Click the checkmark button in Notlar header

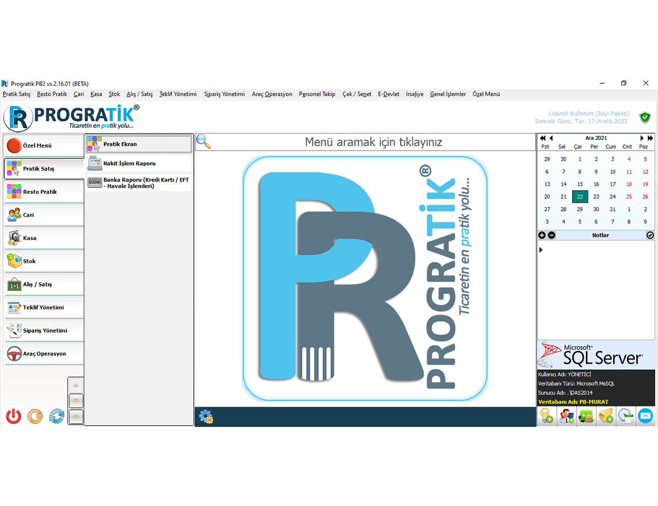click(650, 235)
